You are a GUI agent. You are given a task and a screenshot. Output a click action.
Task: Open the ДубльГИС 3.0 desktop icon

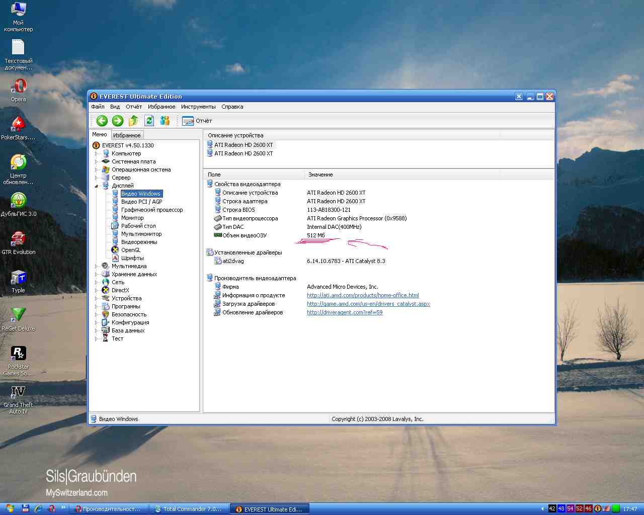pos(19,205)
